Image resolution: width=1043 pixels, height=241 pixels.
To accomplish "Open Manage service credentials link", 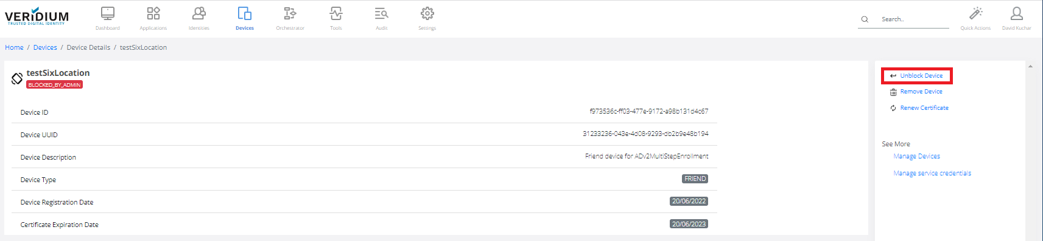I will coord(932,174).
